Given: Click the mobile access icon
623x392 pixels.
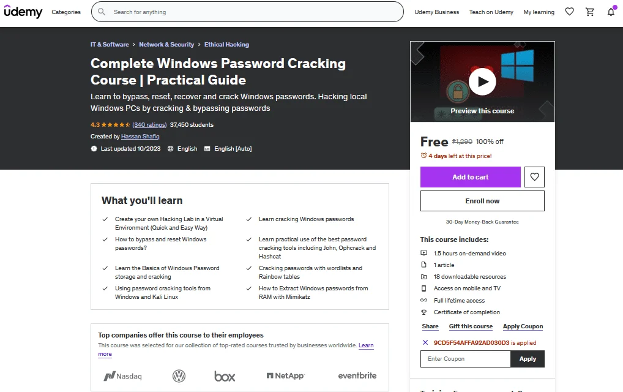Looking at the screenshot, I should [424, 288].
